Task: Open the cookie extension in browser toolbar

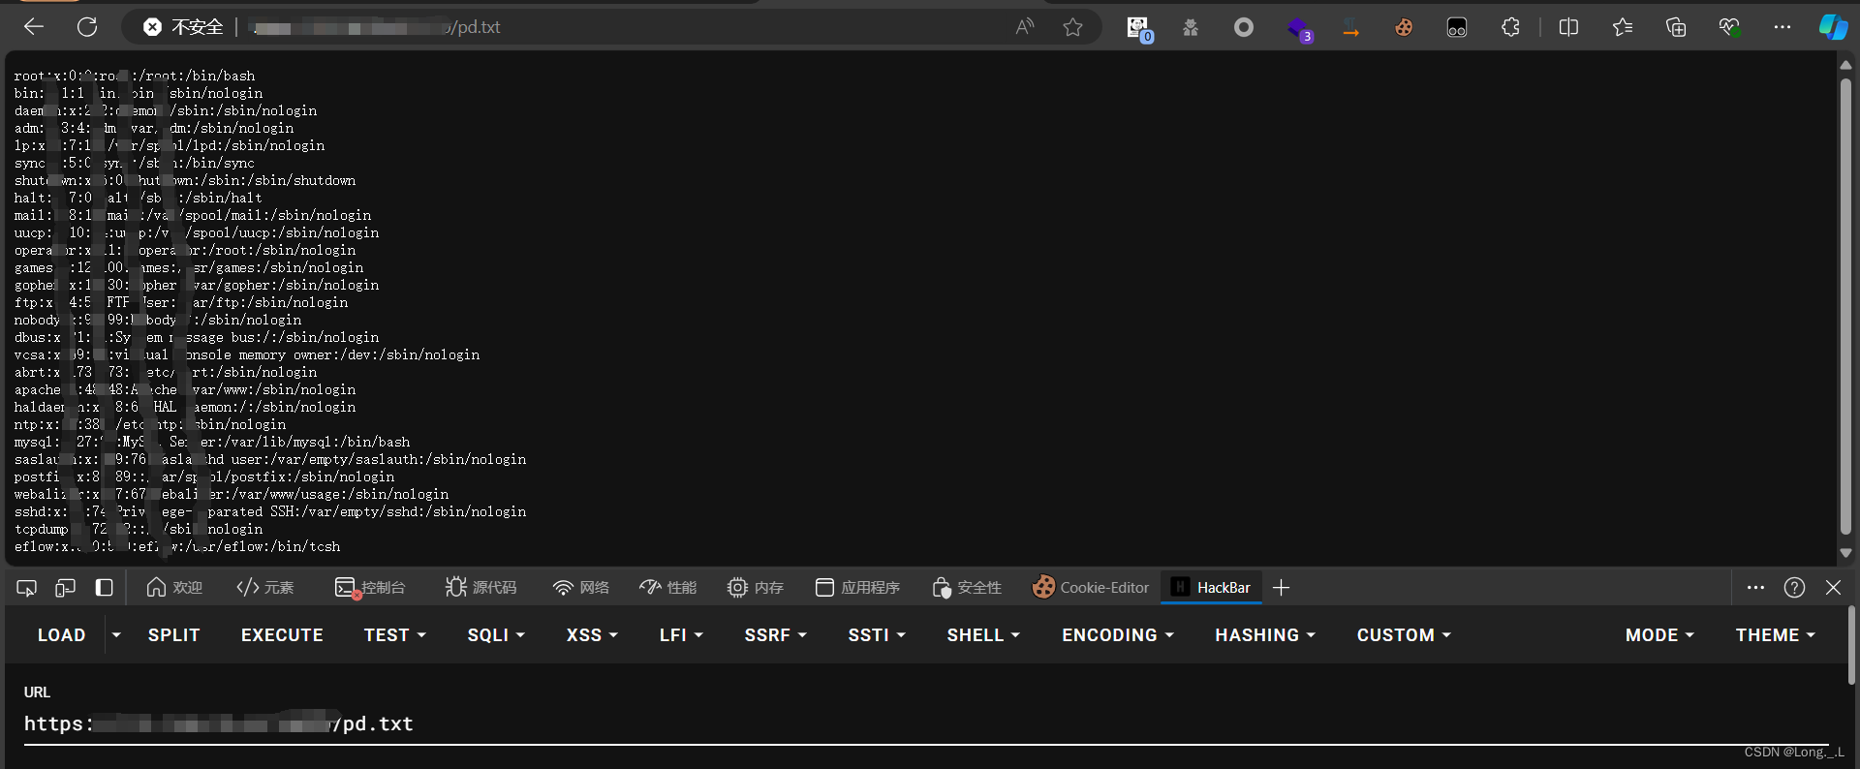Action: [1404, 27]
